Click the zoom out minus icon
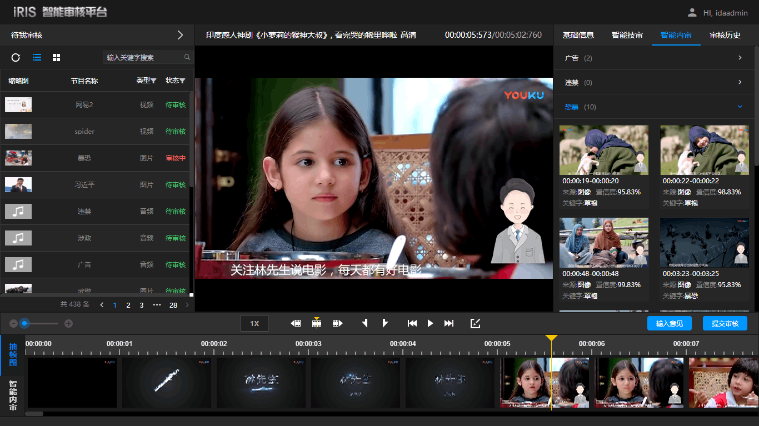This screenshot has width=759, height=426. pos(13,323)
